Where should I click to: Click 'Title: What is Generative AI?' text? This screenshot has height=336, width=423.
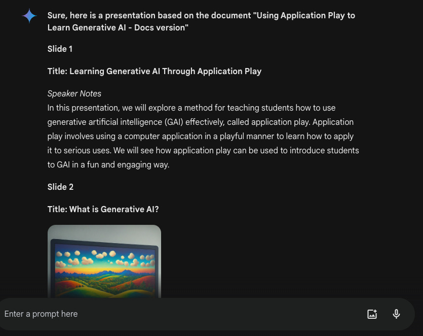[103, 209]
